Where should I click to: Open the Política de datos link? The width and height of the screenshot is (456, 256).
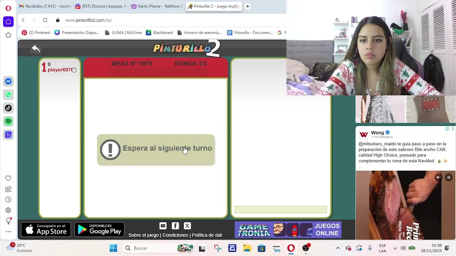(207, 235)
